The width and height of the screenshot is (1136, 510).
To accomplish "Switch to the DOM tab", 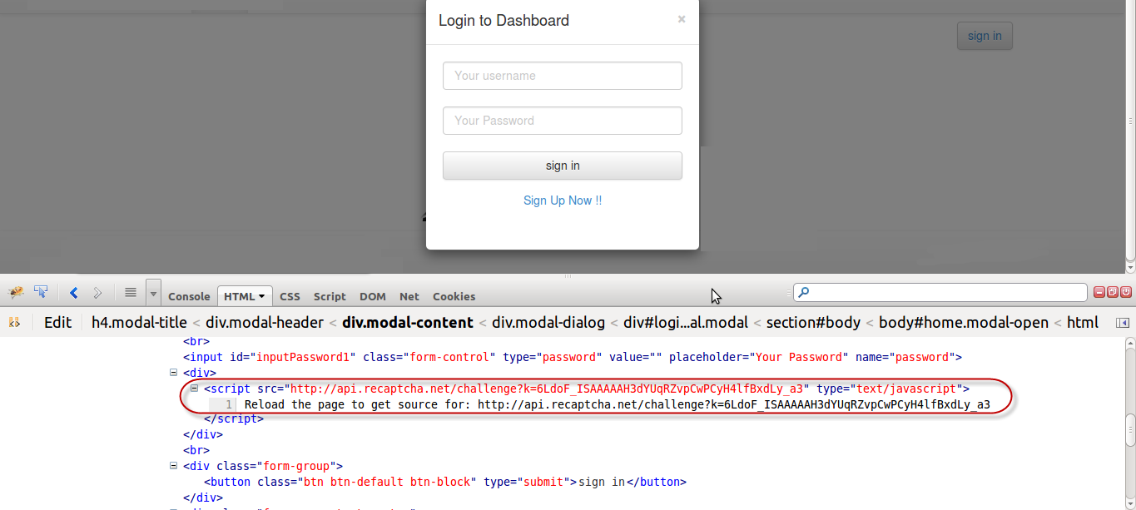I will tap(372, 296).
